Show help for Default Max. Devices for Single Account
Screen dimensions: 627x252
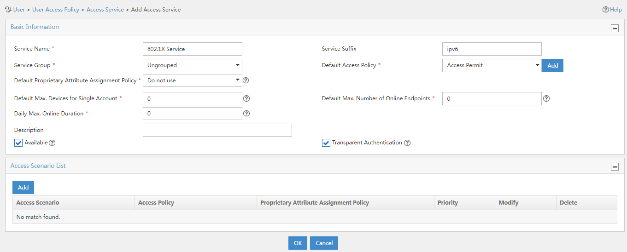246,98
